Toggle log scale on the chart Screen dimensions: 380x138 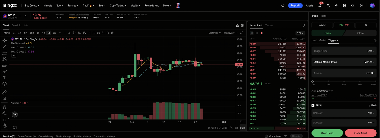tap(236, 128)
